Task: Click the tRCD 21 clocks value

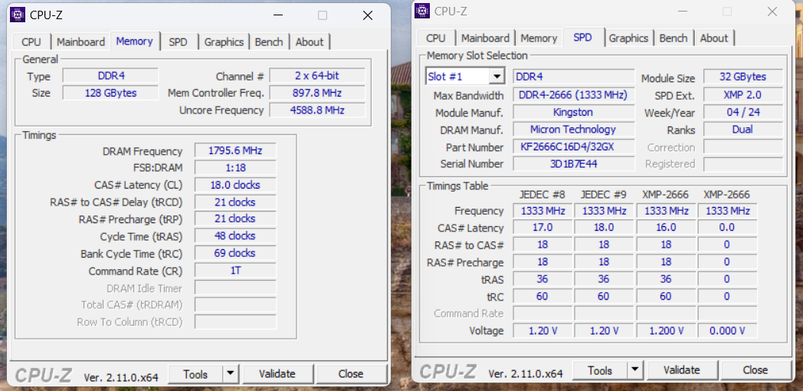Action: 235,202
